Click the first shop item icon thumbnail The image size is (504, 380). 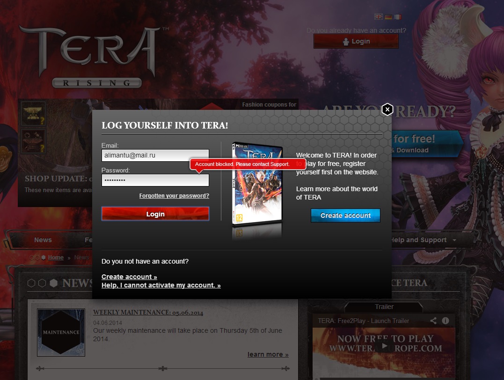click(x=33, y=114)
